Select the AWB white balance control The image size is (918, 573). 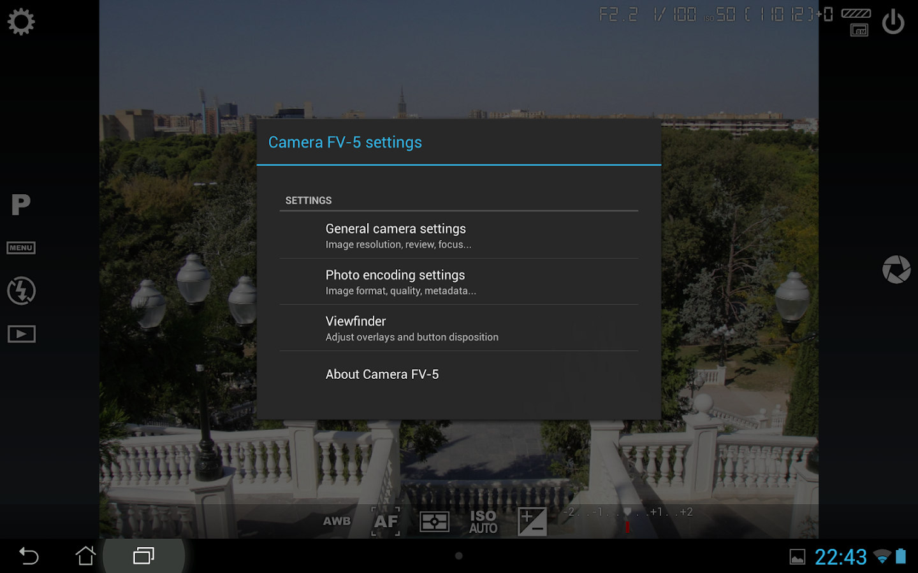tap(337, 521)
